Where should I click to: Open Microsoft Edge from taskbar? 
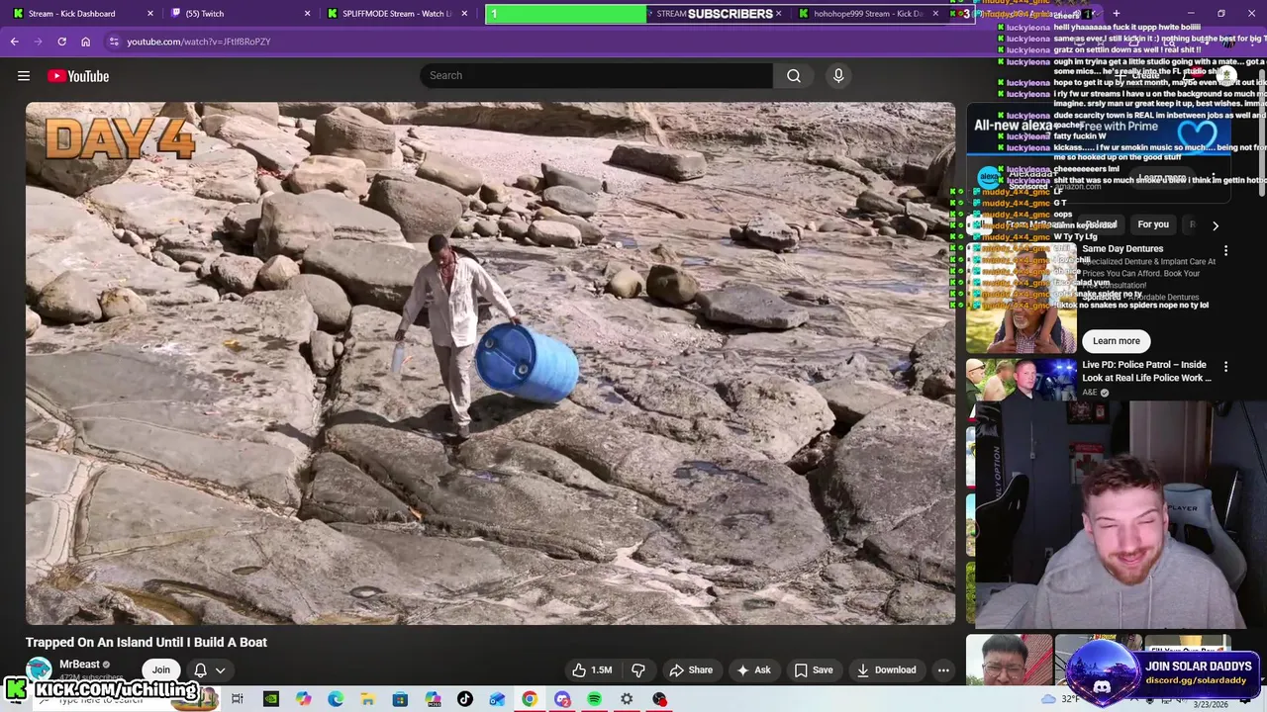[x=336, y=699]
